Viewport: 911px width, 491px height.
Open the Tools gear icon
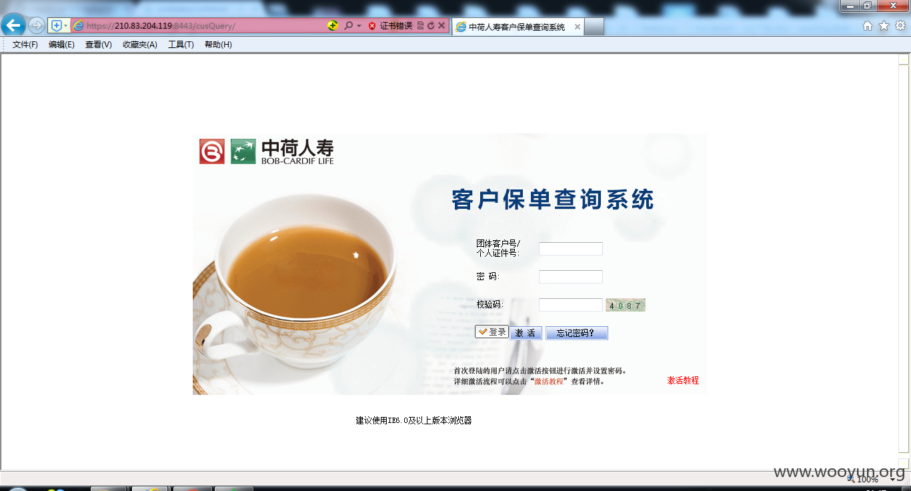(900, 26)
